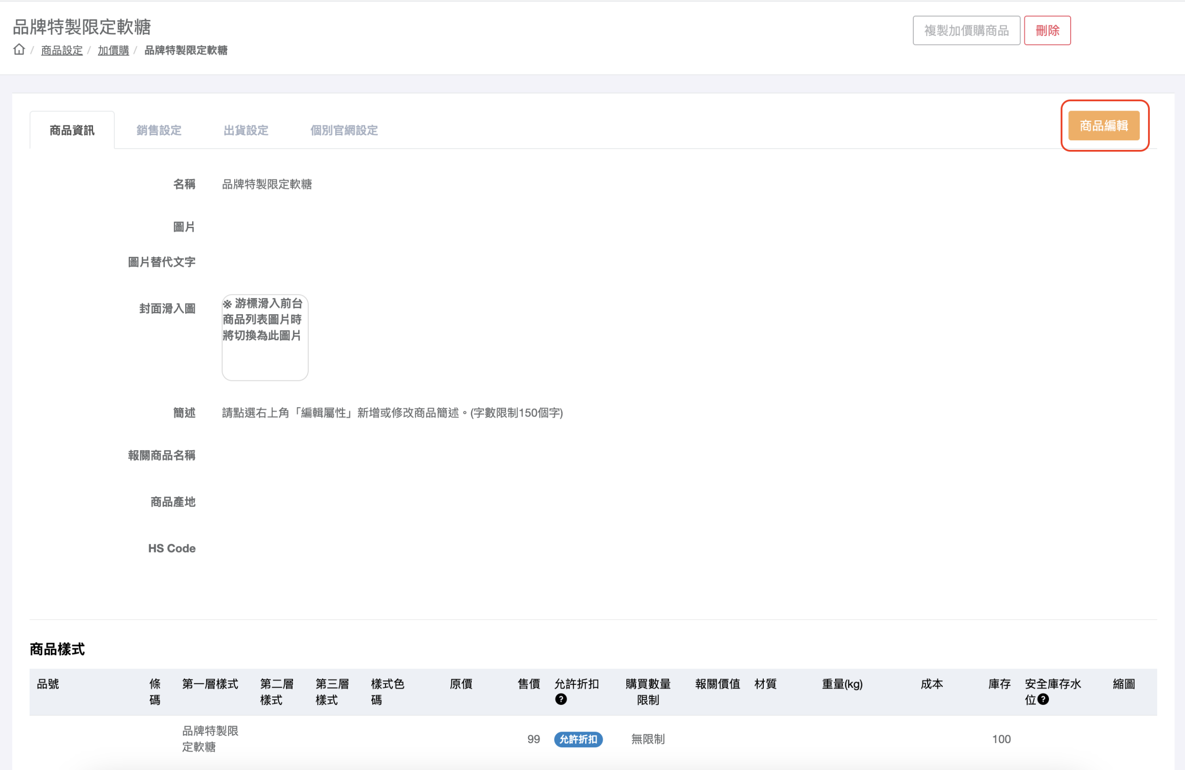Click the page title 品牌特製限定軟糖
Screen dimensions: 1185x770
coord(81,27)
